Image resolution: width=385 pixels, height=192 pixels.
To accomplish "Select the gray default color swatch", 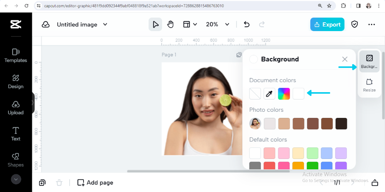I will click(x=255, y=166).
